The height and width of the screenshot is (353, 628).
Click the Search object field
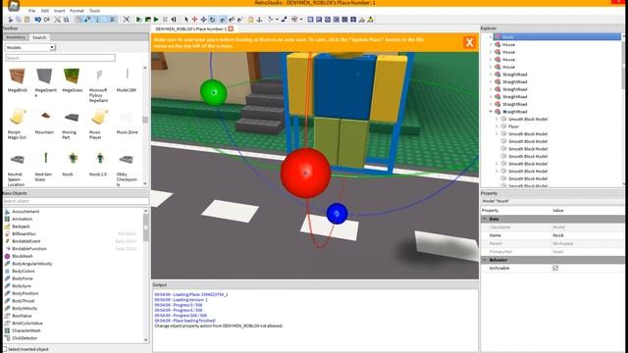pyautogui.click(x=76, y=201)
